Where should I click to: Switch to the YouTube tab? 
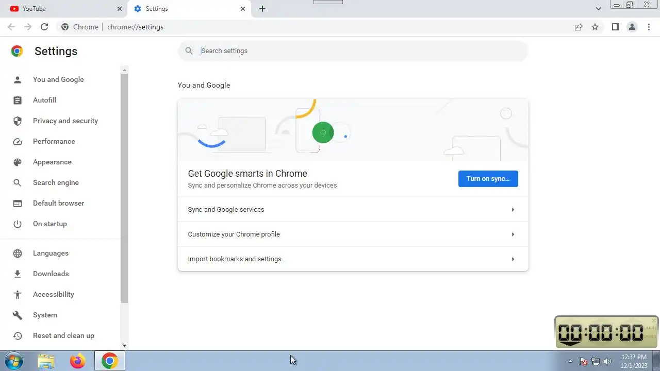coord(63,9)
